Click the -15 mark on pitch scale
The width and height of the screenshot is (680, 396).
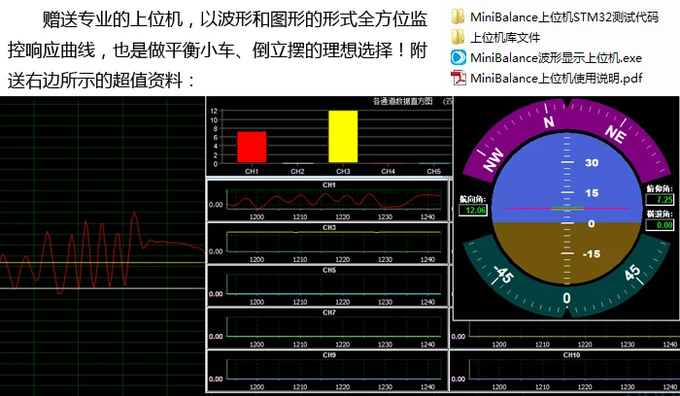592,254
